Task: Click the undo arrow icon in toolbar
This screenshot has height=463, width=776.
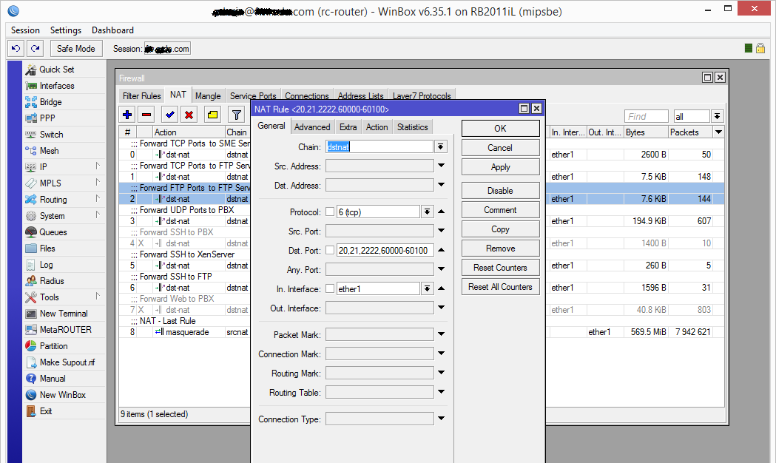Action: pyautogui.click(x=16, y=49)
